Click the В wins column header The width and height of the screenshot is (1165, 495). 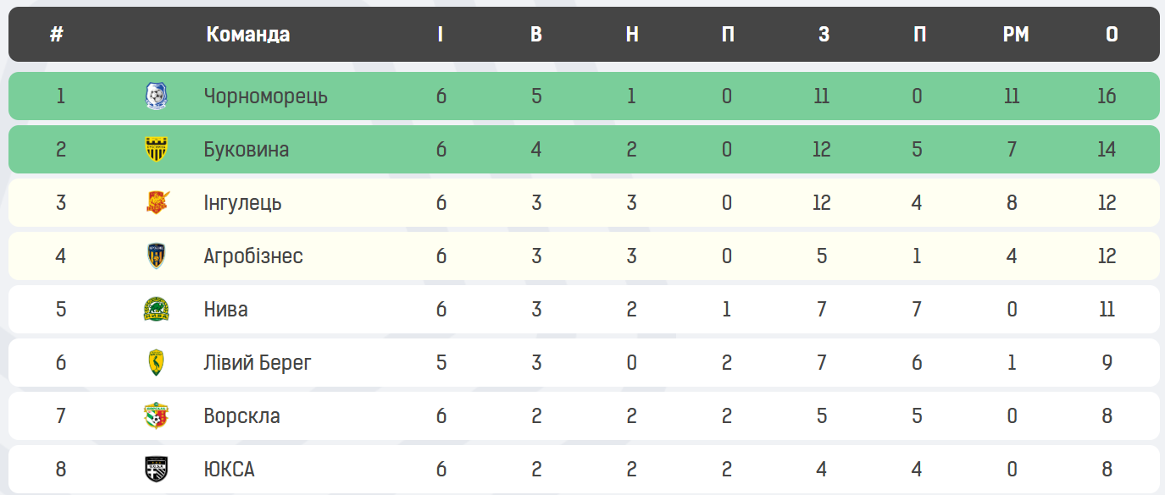coord(535,35)
